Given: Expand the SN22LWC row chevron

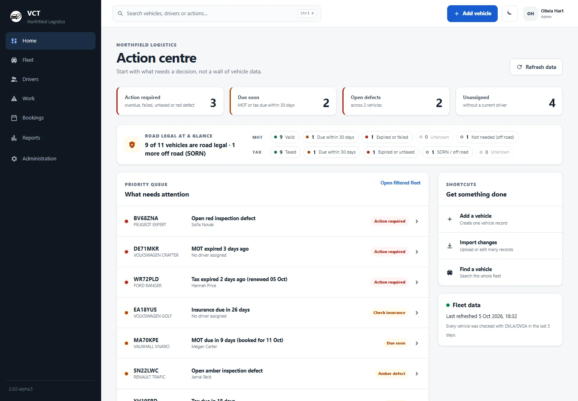Looking at the screenshot, I should 417,374.
